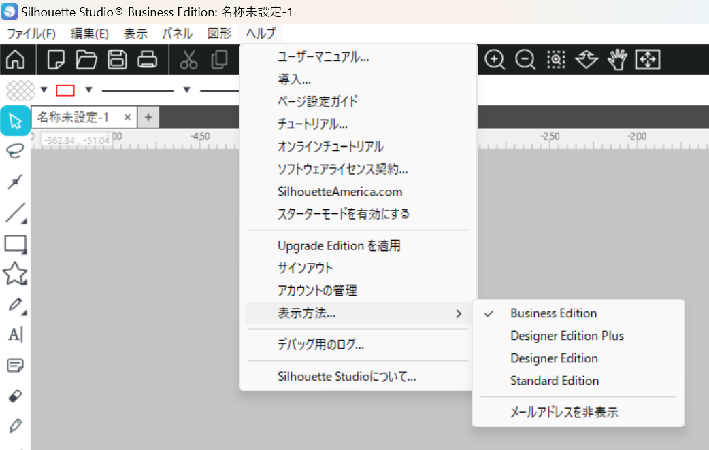Viewport: 709px width, 450px height.
Task: Close the ヘルプ menu
Action: (x=261, y=33)
